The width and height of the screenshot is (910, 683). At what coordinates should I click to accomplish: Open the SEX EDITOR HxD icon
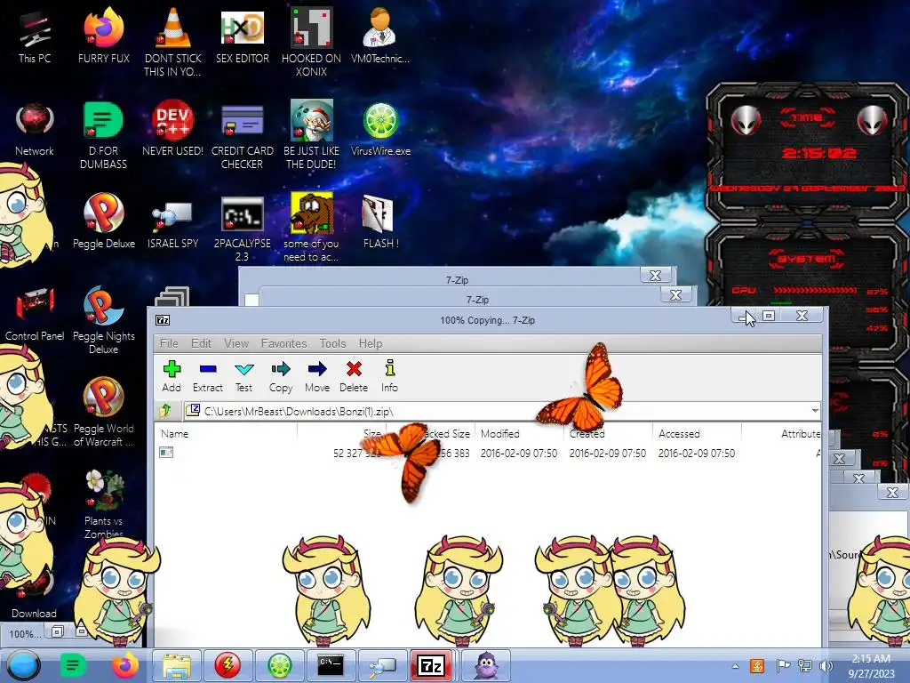click(242, 37)
